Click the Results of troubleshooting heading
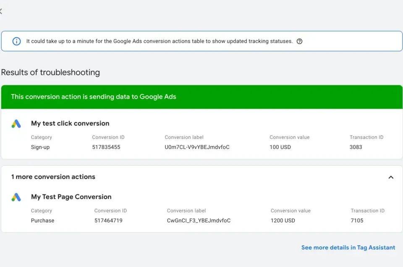The width and height of the screenshot is (403, 267). pyautogui.click(x=50, y=73)
